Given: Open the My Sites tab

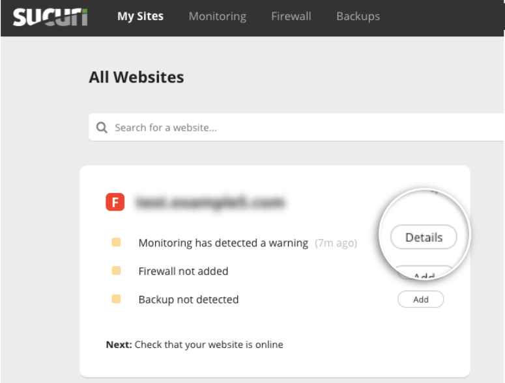Looking at the screenshot, I should point(140,16).
